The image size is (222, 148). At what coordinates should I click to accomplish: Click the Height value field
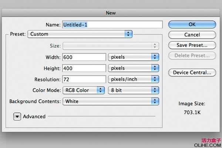[x=85, y=68]
